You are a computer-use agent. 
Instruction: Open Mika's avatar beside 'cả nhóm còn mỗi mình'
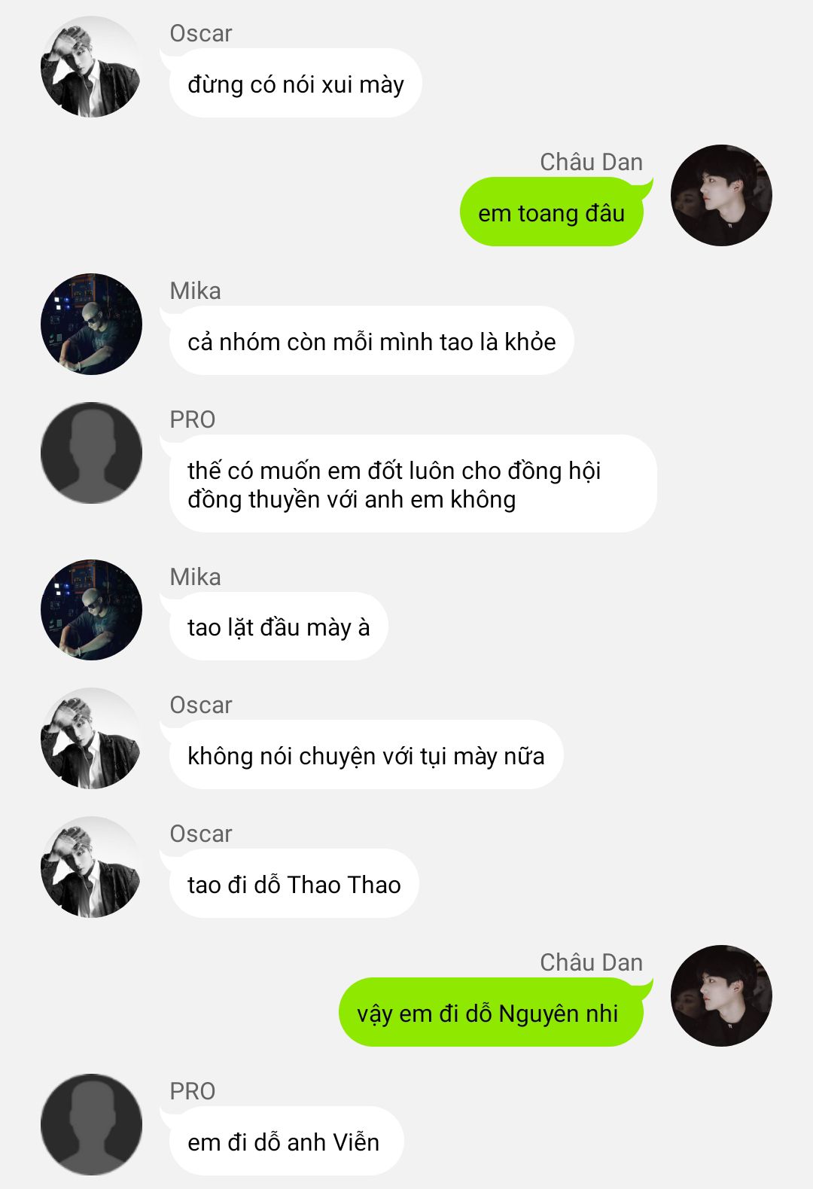click(91, 324)
